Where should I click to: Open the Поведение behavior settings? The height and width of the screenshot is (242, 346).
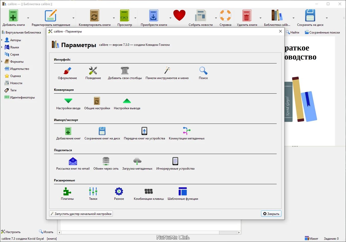coord(93,73)
